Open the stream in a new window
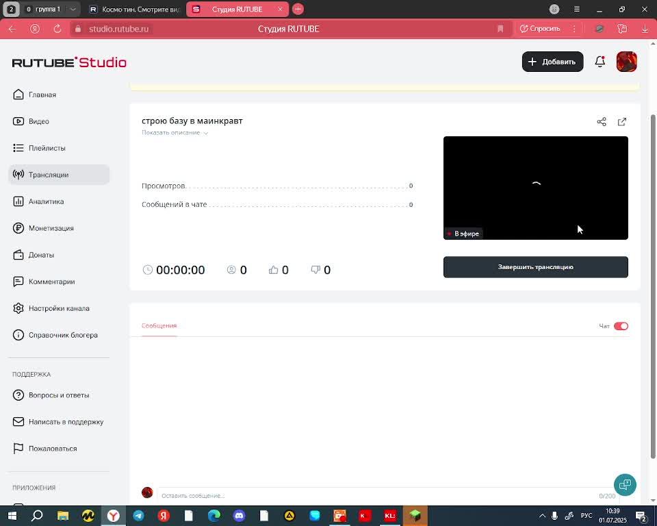The image size is (657, 526). point(622,122)
